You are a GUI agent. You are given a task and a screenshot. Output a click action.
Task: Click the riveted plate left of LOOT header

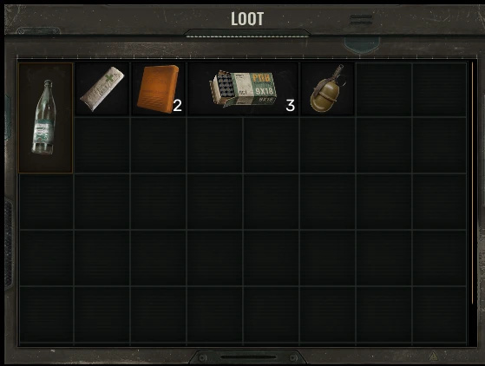39,31
